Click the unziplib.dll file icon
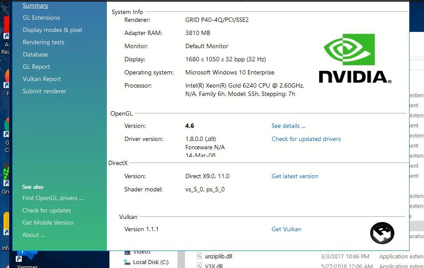Viewport: 424px width, 268px height. click(199, 256)
